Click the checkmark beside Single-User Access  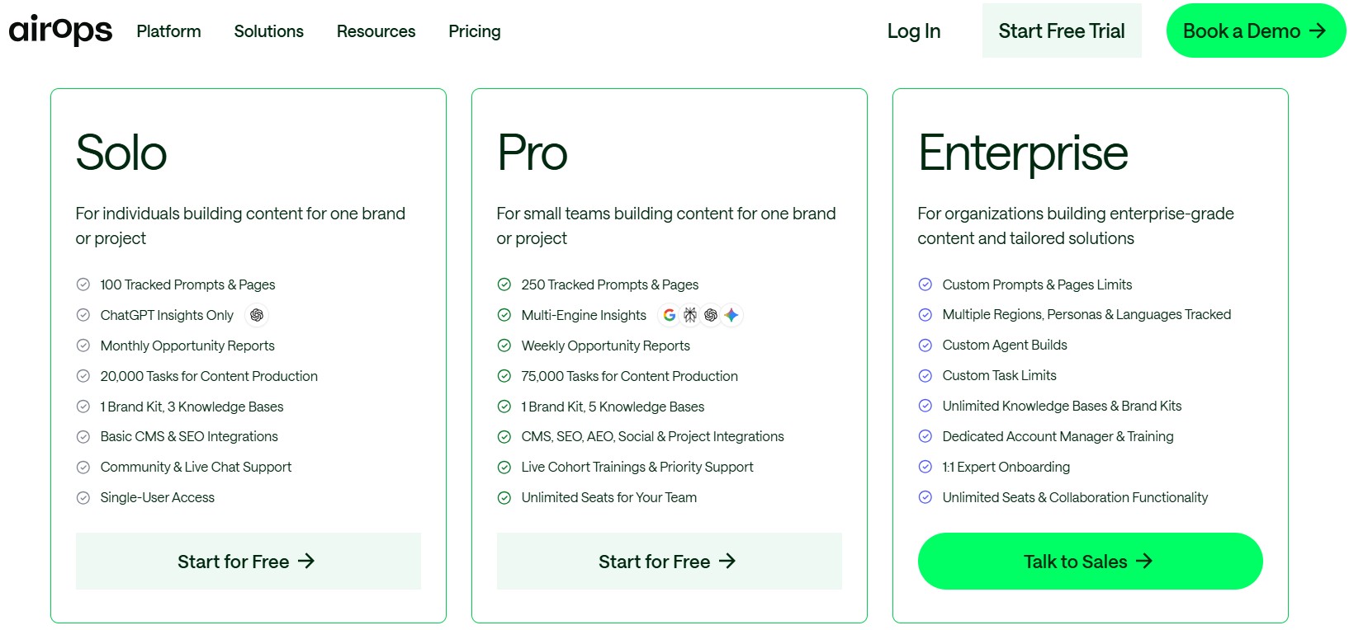pyautogui.click(x=83, y=497)
